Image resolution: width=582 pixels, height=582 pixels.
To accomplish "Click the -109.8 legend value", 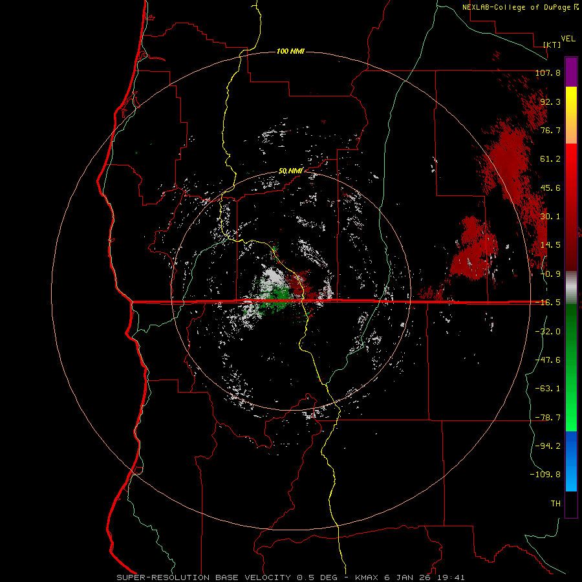I will point(545,475).
